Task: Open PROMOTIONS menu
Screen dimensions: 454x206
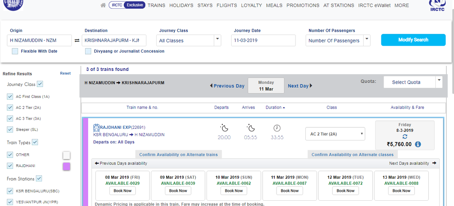Action: (x=303, y=5)
